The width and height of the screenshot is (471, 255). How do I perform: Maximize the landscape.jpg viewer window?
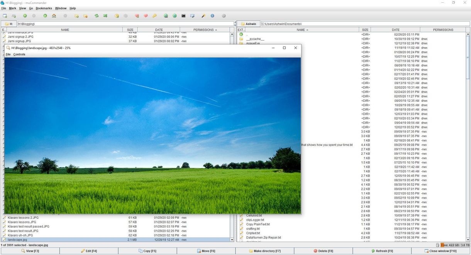(x=284, y=48)
